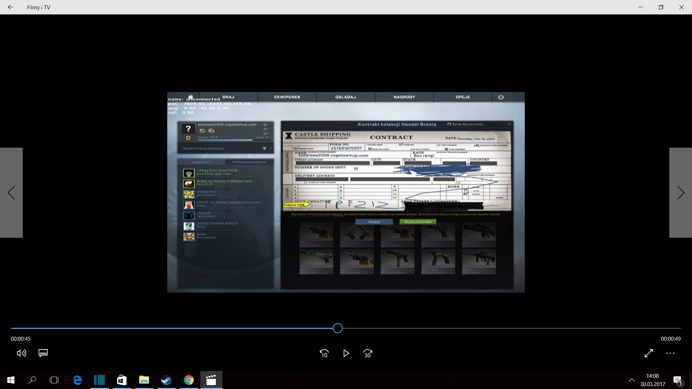692x389 pixels.
Task: Click the back arrow in the title bar
Action: click(10, 7)
